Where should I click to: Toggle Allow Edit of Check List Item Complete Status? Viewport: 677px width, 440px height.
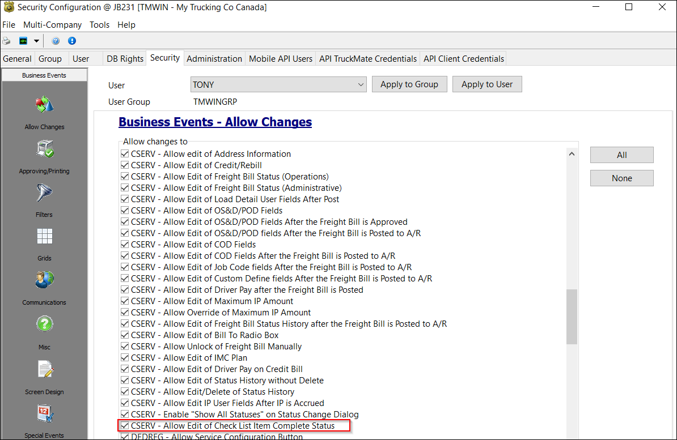pyautogui.click(x=125, y=425)
